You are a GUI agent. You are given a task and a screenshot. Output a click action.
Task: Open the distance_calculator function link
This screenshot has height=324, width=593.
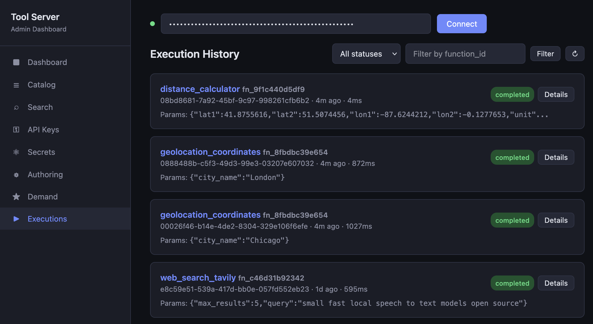(x=200, y=89)
